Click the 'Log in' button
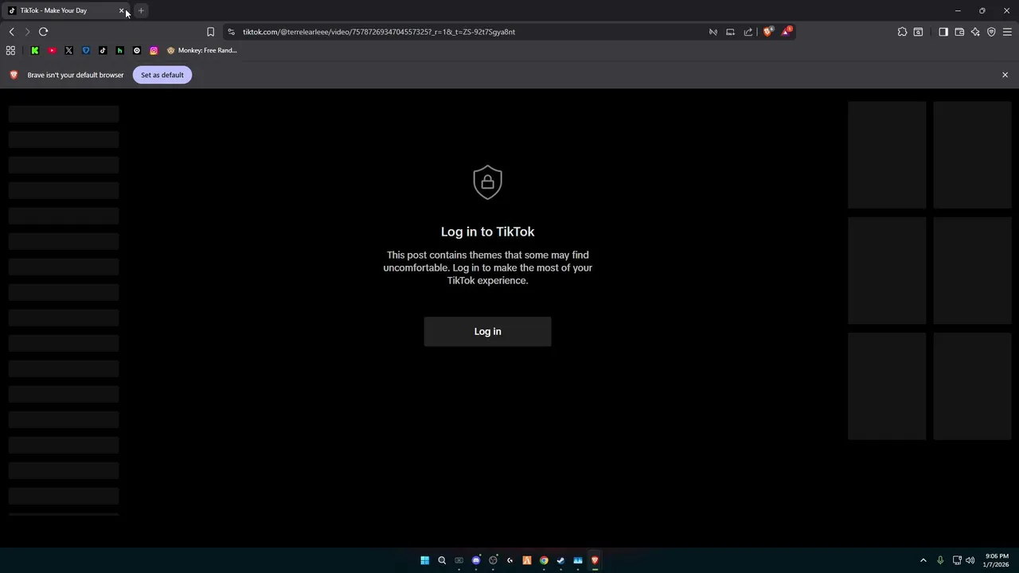Screen dimensions: 1019x573 tap(487, 332)
